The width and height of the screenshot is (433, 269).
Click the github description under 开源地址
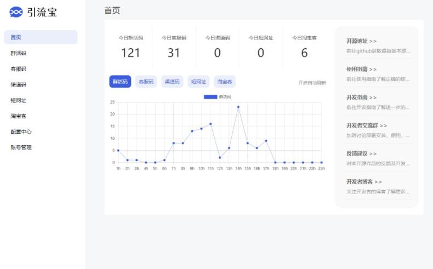(378, 51)
